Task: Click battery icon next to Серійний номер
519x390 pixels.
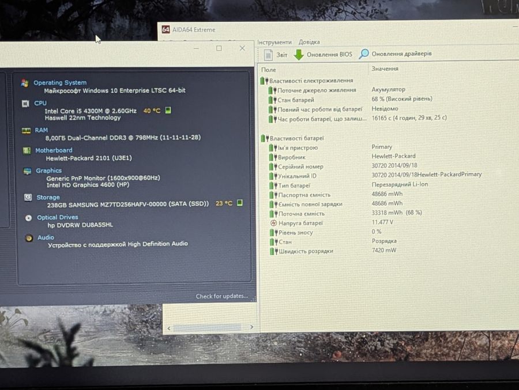Action: pyautogui.click(x=273, y=166)
